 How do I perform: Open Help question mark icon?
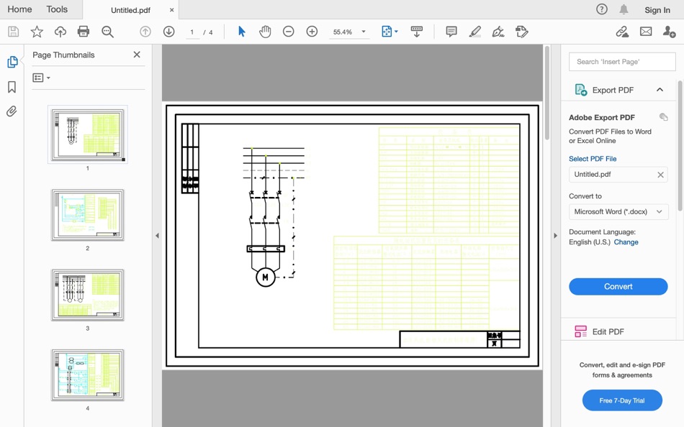(x=602, y=9)
